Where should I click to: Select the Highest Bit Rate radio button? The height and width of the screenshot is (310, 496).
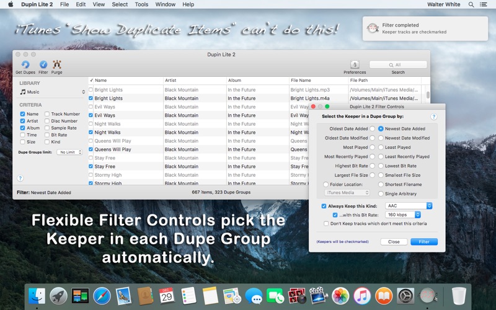[373, 166]
